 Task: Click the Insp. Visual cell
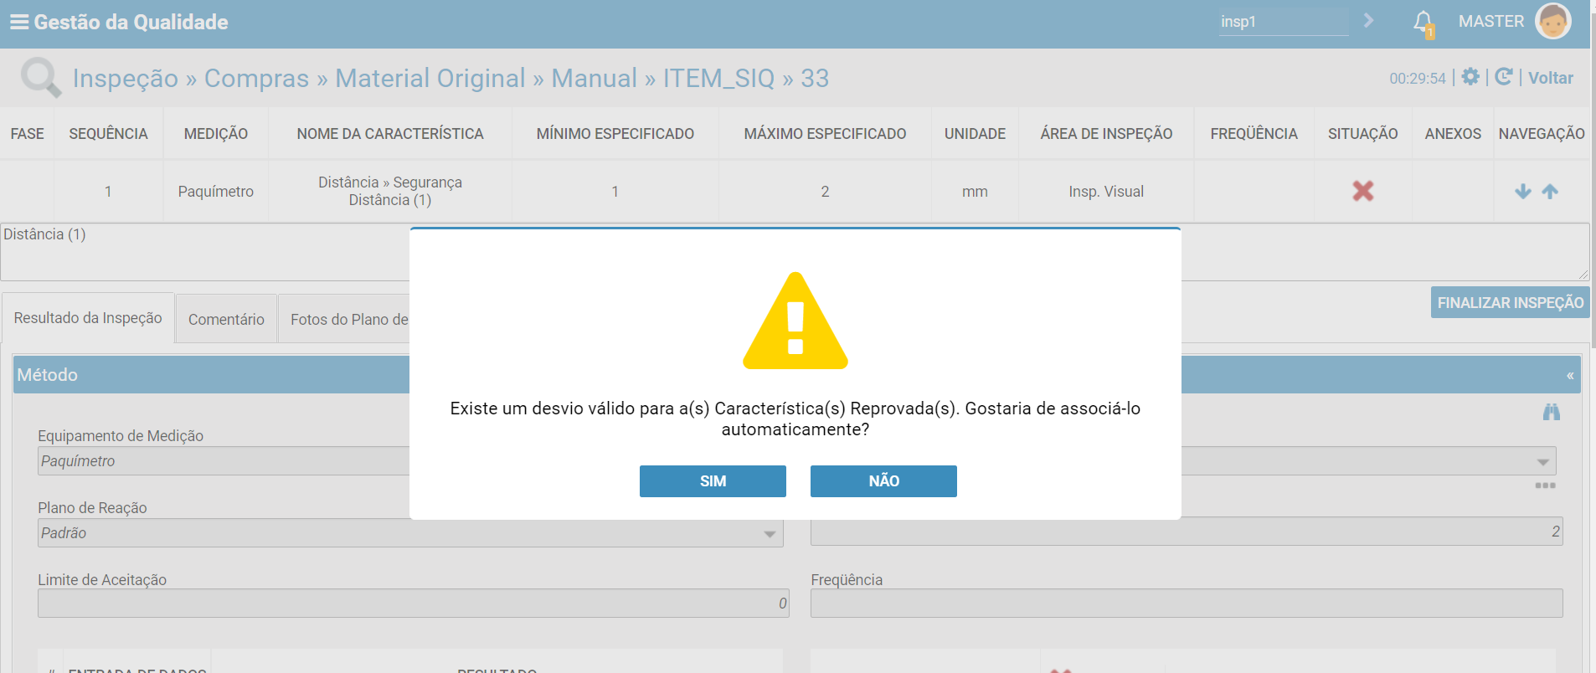click(1106, 192)
